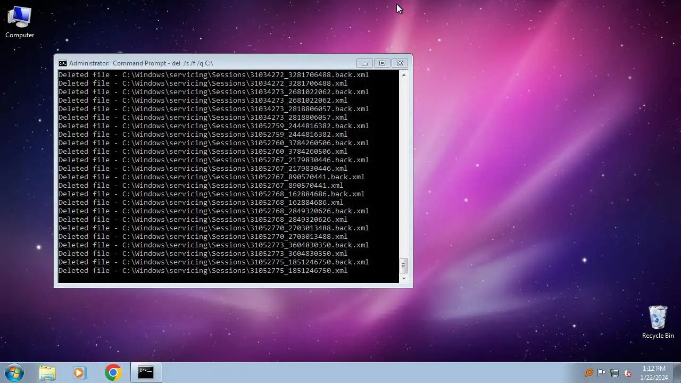Click the line ending 31052768_162884686.xml
The height and width of the screenshot is (383, 681).
click(201, 203)
